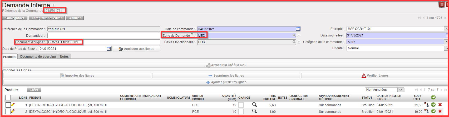The width and height of the screenshot is (449, 117).
Task: Open the magnifier on line 2
Action: 254,111
